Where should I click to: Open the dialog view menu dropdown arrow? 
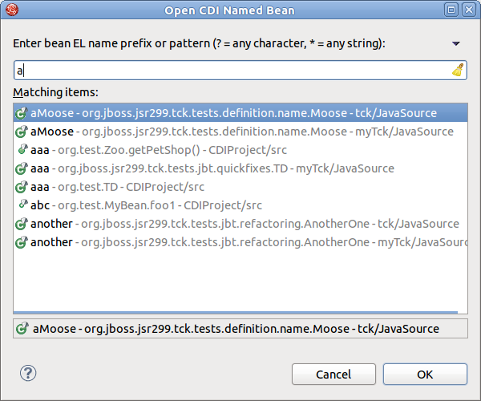[x=456, y=43]
